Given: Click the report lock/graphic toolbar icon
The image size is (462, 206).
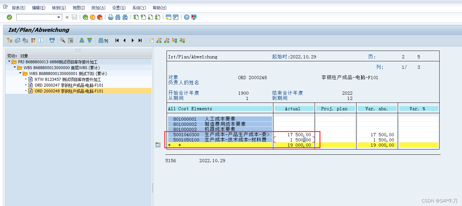Looking at the screenshot, I should click(25, 41).
